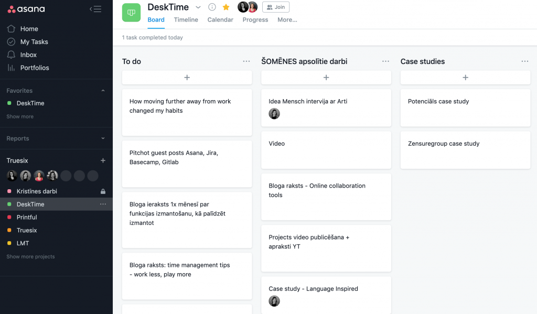Open the To do column options ellipsis
The image size is (537, 314).
click(246, 61)
